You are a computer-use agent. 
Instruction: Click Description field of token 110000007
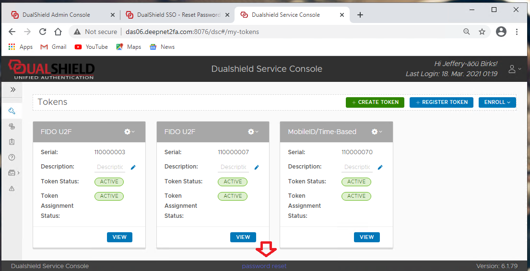tap(233, 167)
